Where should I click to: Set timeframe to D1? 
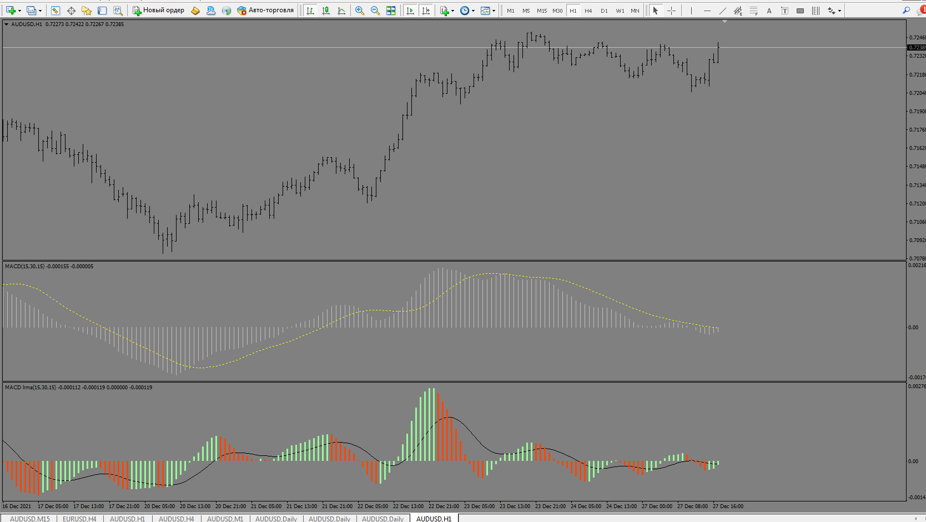click(x=604, y=11)
